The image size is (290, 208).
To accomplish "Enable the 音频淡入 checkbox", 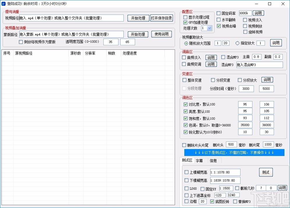I will pyautogui.click(x=184, y=57).
